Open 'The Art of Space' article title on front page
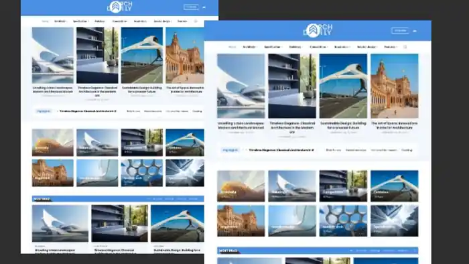This screenshot has height=264, width=469. 395,125
